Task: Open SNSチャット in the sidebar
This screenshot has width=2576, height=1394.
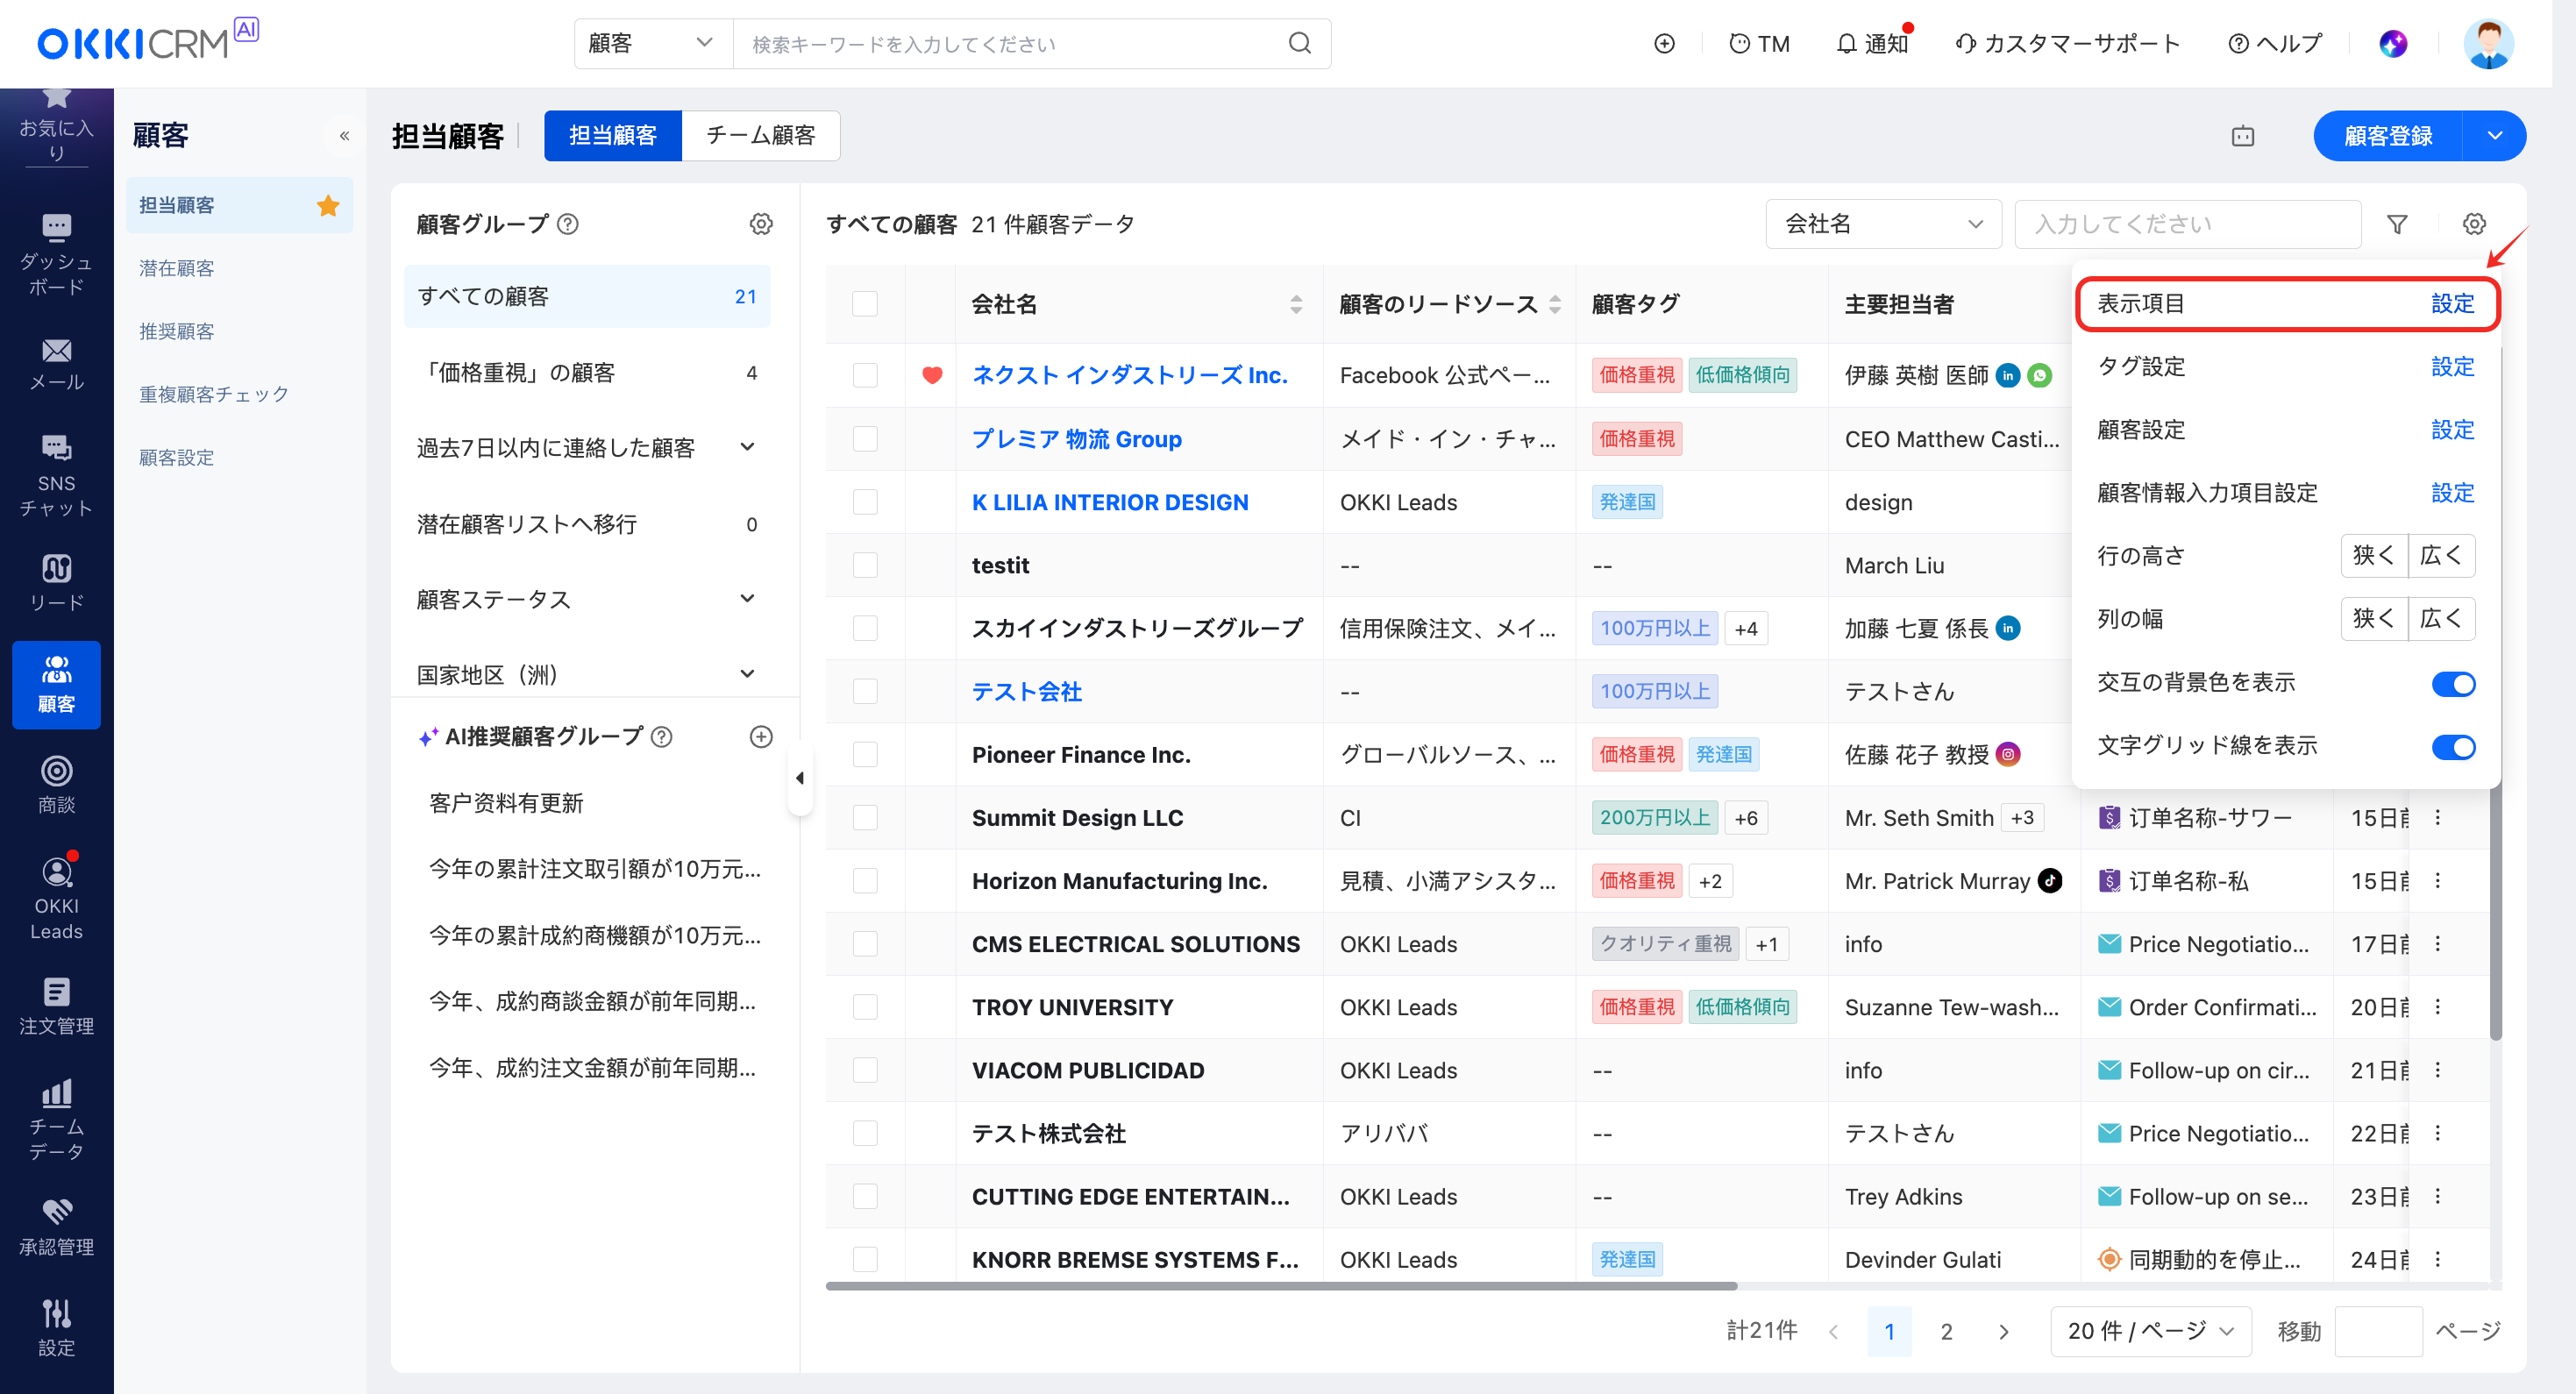Action: pos(56,476)
